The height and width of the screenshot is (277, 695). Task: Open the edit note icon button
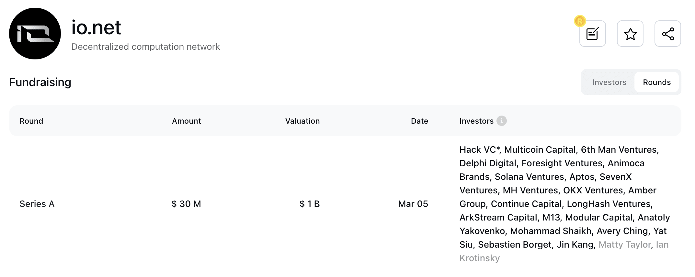592,34
